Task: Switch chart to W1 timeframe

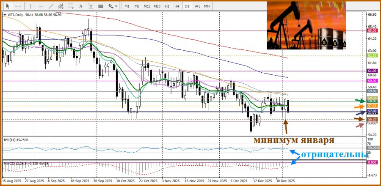Action: coord(197,6)
